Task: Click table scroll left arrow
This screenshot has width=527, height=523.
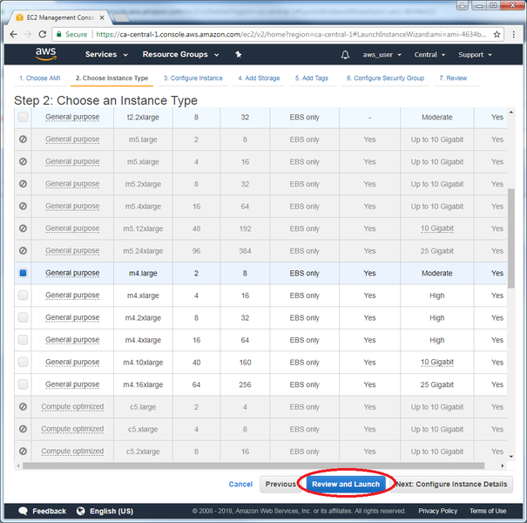Action: point(18,465)
